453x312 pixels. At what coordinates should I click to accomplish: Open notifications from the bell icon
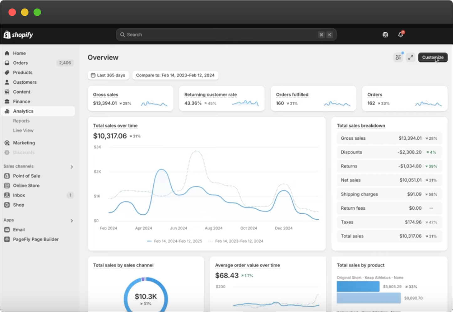coord(400,34)
